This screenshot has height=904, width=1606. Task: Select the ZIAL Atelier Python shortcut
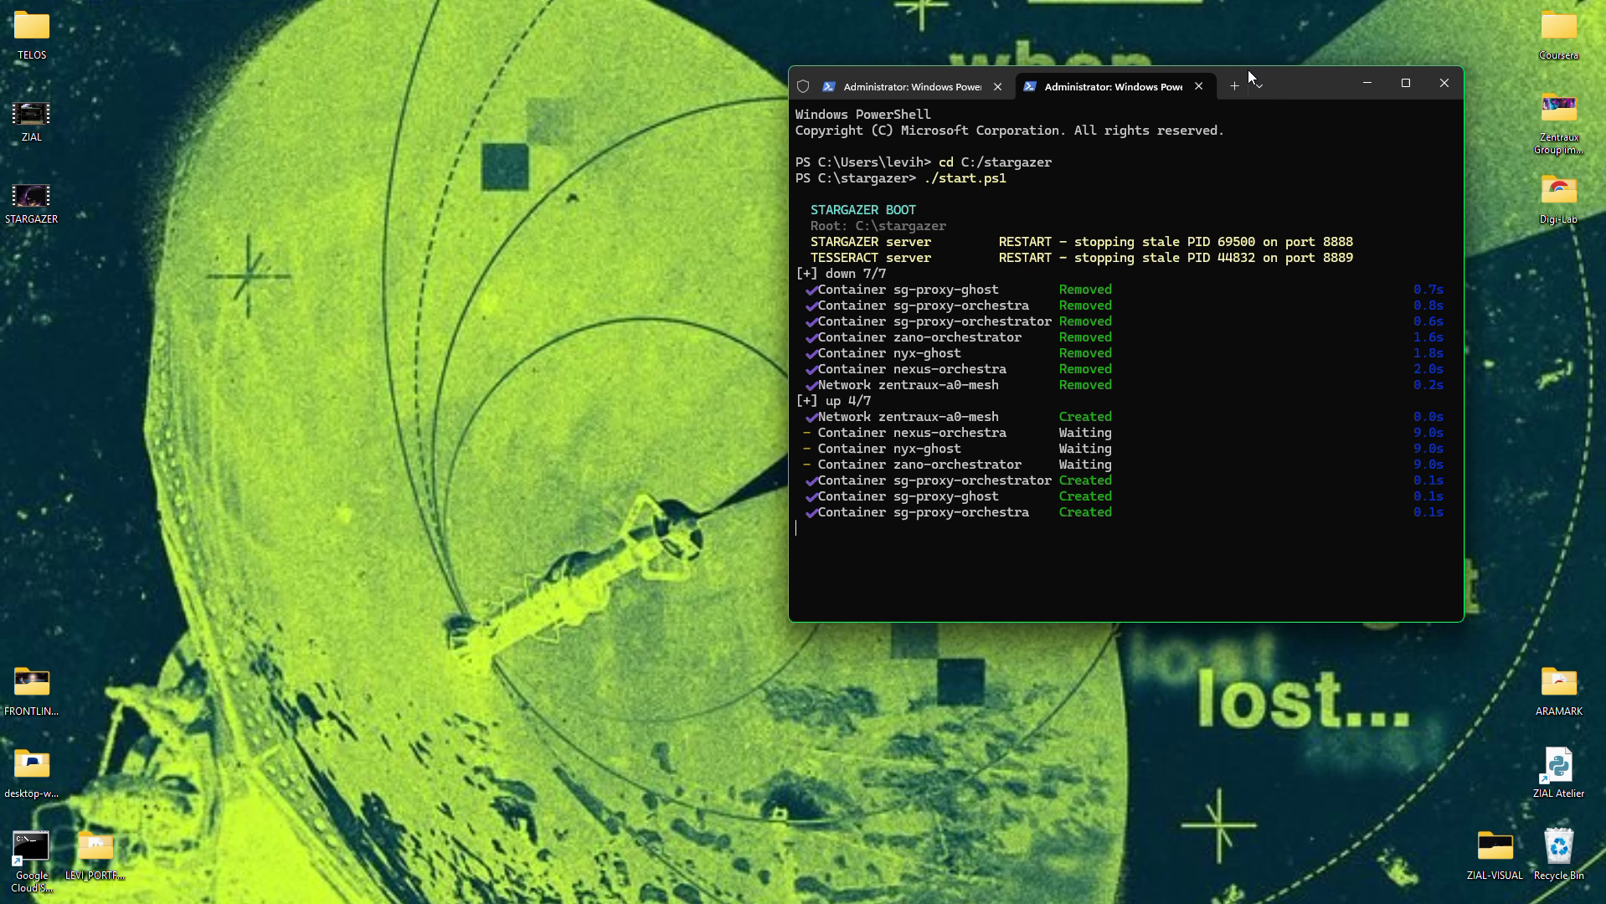tap(1558, 773)
